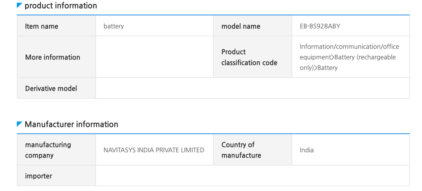422x191 pixels.
Task: Click the blue triangle beside product information
Action: click(19, 5)
